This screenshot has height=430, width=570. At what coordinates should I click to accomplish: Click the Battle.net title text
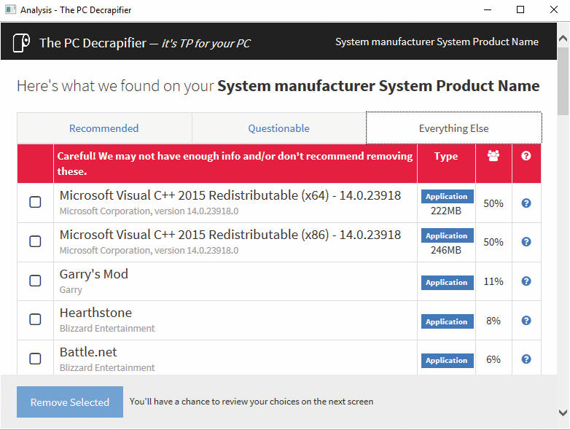pos(88,352)
